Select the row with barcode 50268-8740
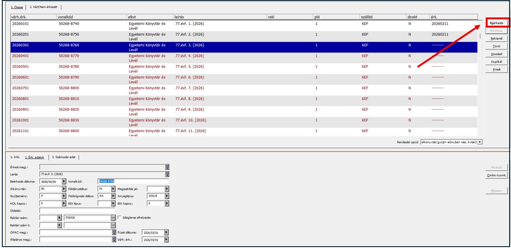Screen dimensions: 511x248 [244, 26]
